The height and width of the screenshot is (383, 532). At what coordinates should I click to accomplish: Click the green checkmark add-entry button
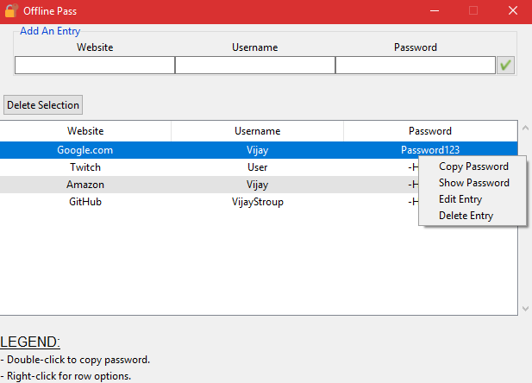click(x=505, y=65)
